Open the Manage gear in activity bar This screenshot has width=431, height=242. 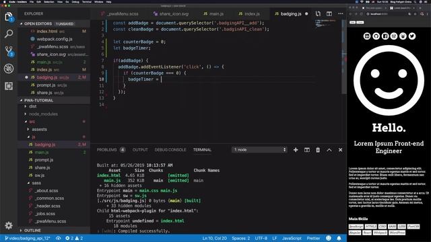pos(9,226)
